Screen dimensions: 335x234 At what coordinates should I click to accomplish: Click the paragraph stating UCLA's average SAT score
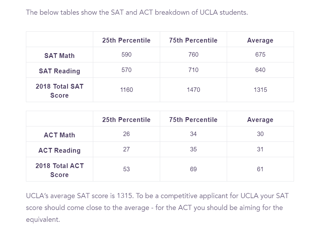[157, 207]
